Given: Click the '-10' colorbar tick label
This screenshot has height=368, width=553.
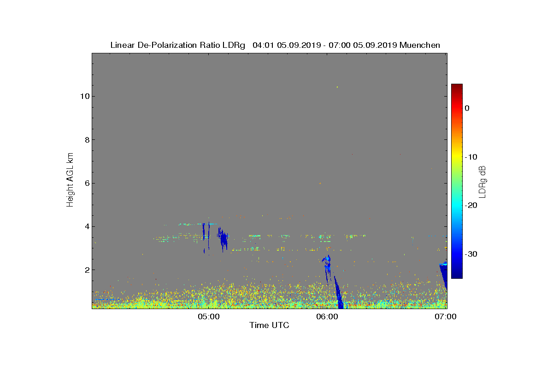Looking at the screenshot, I should pyautogui.click(x=471, y=157).
